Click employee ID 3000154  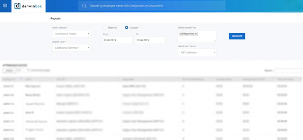(9, 130)
